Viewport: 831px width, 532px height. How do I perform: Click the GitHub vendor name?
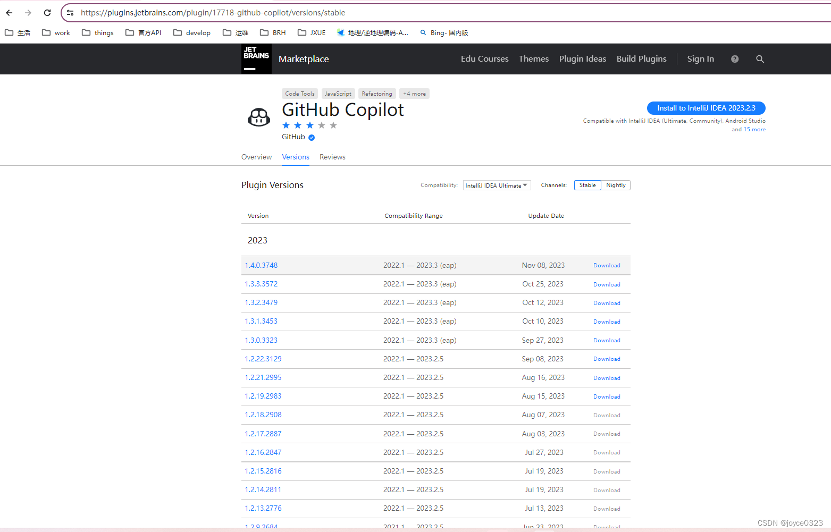click(293, 137)
